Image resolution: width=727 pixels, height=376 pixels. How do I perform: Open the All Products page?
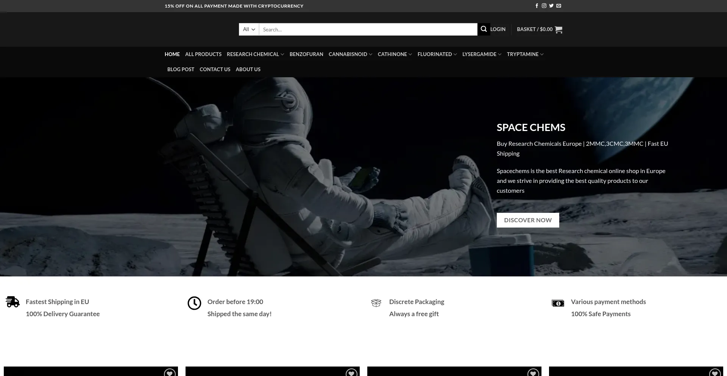(203, 54)
